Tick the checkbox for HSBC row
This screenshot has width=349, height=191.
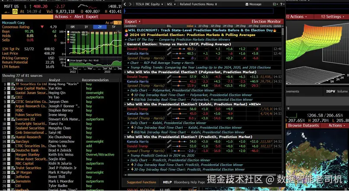pos(9,111)
